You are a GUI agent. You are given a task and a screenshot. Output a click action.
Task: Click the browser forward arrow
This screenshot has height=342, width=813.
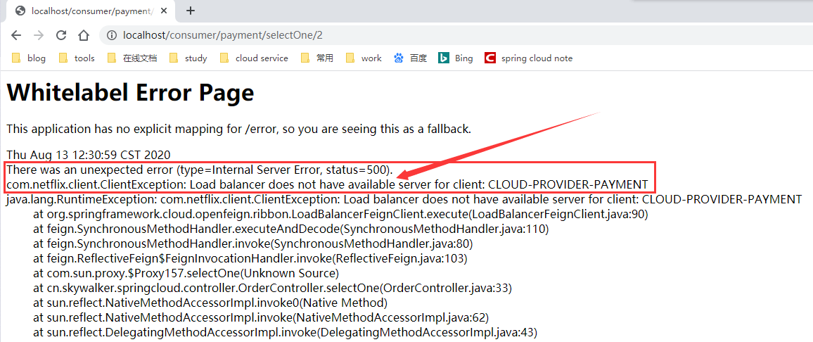[x=39, y=35]
